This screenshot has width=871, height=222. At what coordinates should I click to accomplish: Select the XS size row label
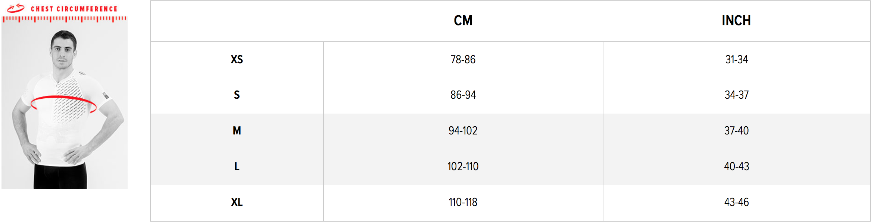tap(237, 59)
